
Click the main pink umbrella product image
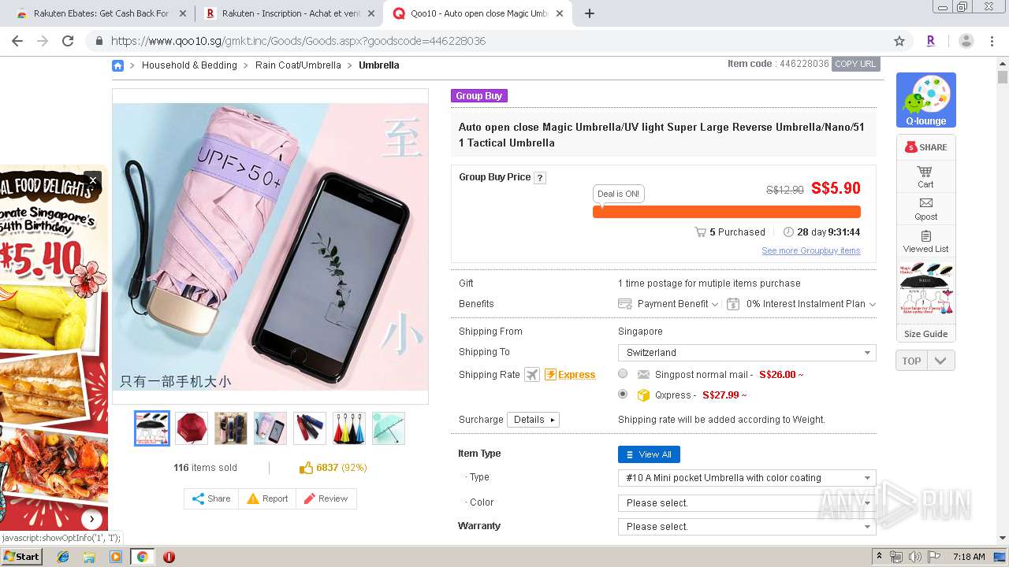coord(270,246)
